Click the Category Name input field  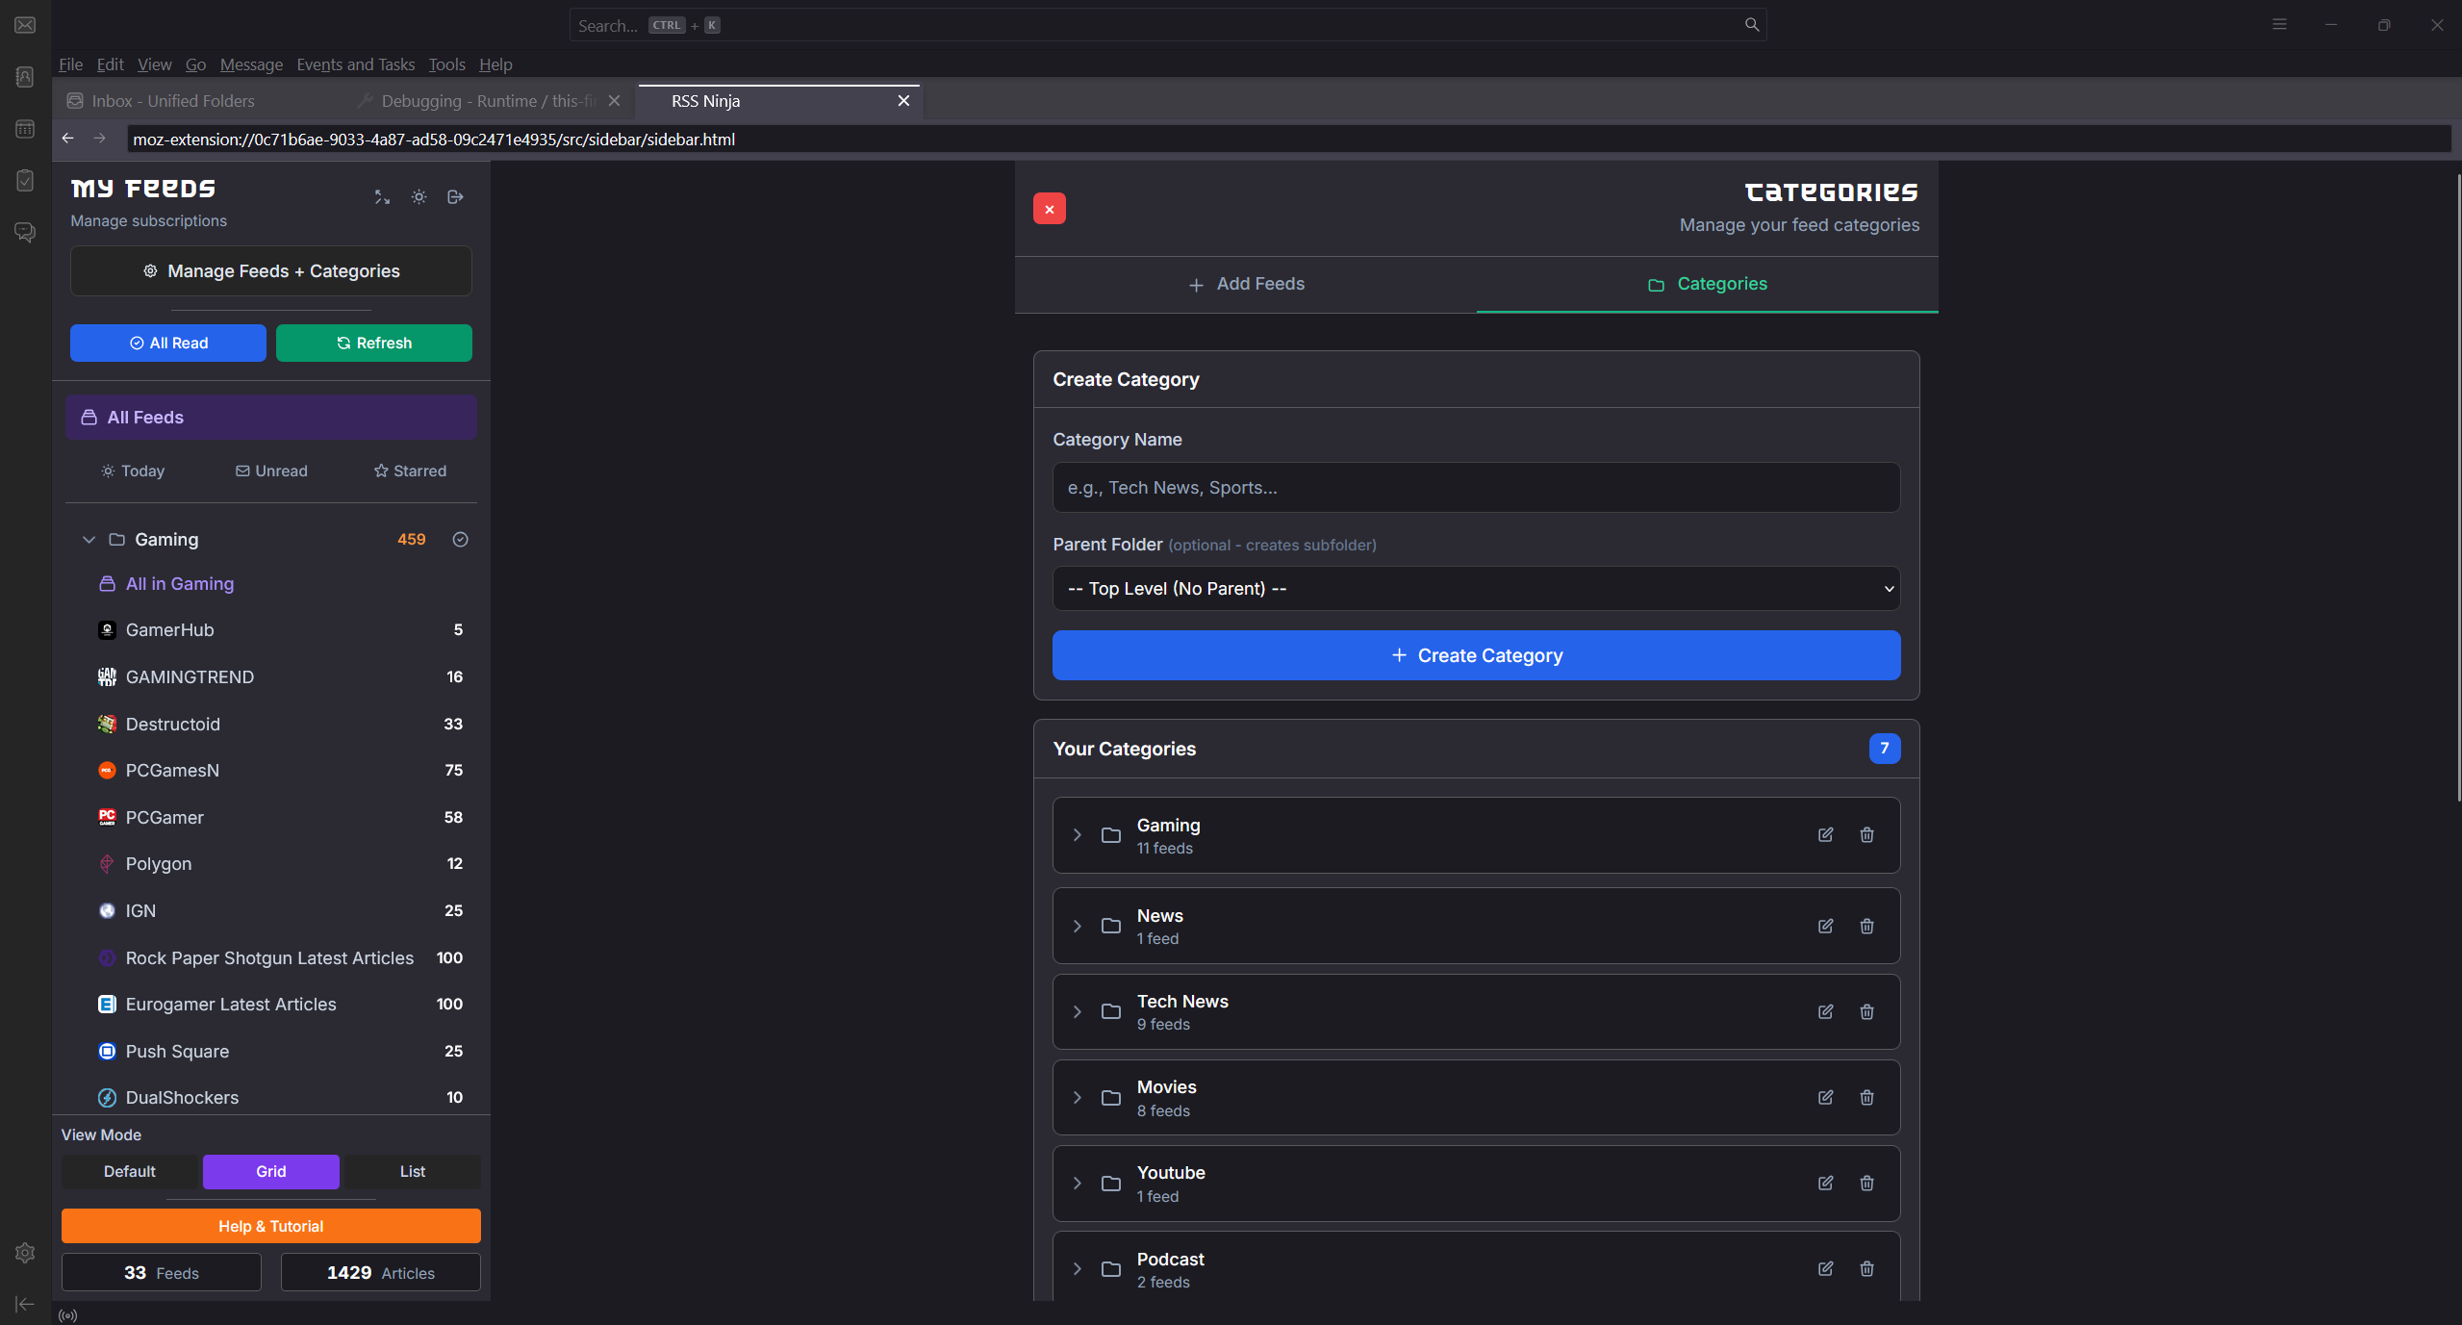[1476, 488]
